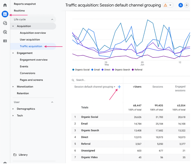This screenshot has height=164, width=192.
Task: Select the Reports bar chart icon
Action: pos(5,14)
